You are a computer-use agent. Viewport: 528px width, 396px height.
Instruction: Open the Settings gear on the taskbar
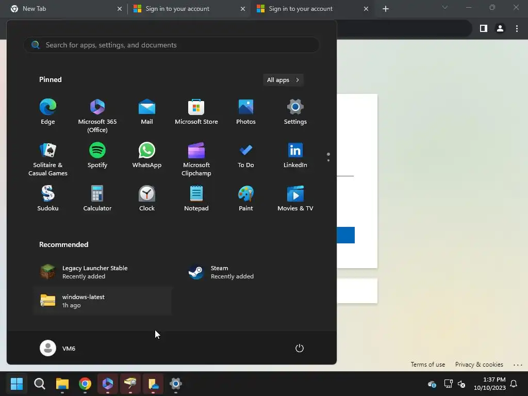[x=176, y=384]
